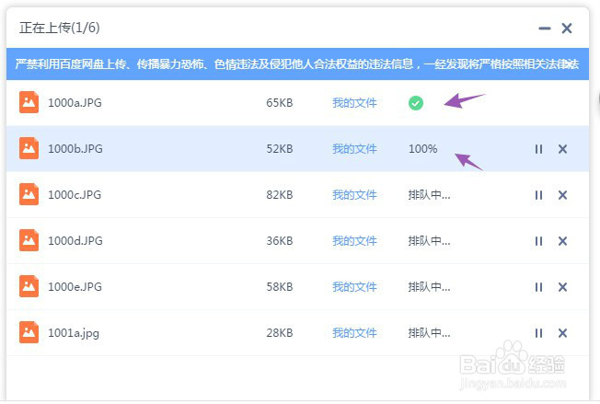This screenshot has height=404, width=600.
Task: Cancel the 1000e.JPG upload
Action: (x=562, y=287)
